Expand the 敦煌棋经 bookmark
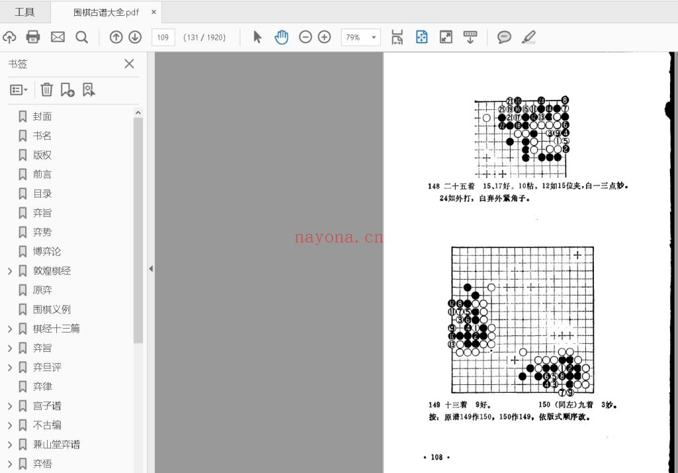 tap(10, 272)
